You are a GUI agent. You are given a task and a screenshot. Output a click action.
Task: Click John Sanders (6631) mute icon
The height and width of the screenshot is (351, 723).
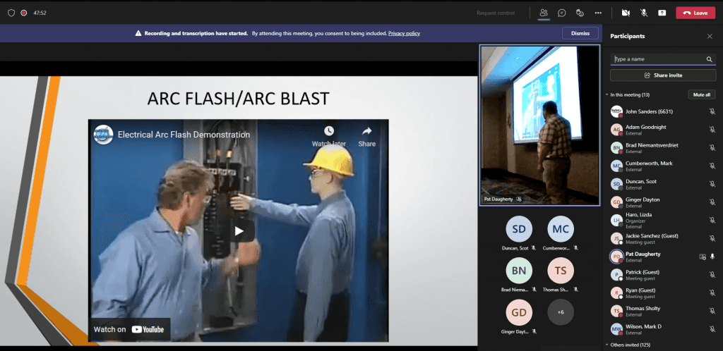pos(712,111)
